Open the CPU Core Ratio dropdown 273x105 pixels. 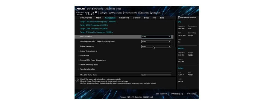tap(156, 37)
